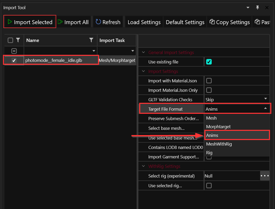
Task: Click the Import All double-arrow icon
Action: [x=60, y=22]
